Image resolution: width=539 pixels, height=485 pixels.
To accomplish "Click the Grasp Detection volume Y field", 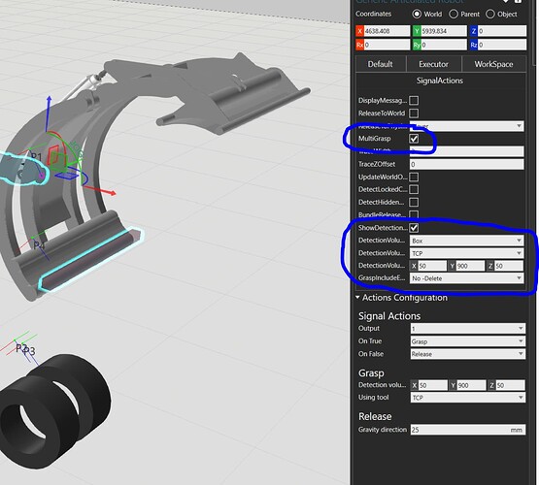I will pyautogui.click(x=471, y=385).
